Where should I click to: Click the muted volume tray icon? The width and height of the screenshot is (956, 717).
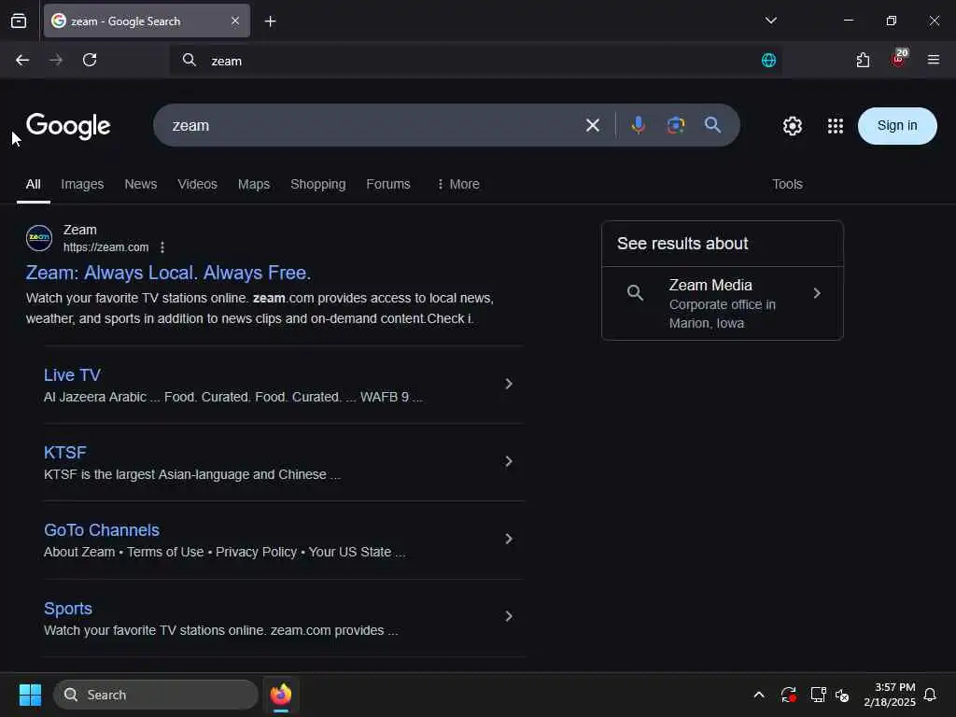click(x=843, y=695)
